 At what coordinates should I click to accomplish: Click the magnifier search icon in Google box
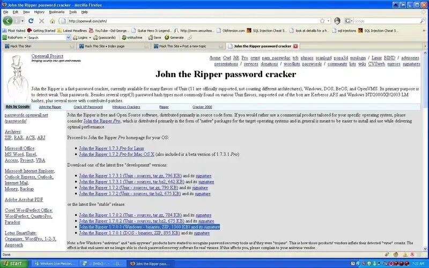(x=422, y=21)
